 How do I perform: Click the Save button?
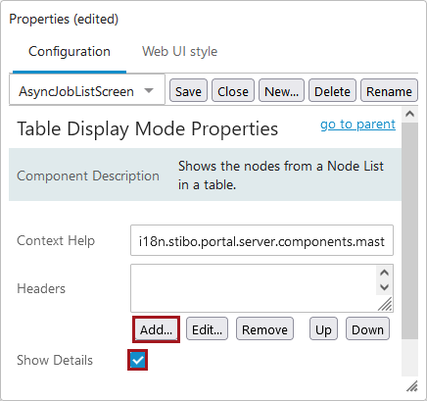coord(188,90)
